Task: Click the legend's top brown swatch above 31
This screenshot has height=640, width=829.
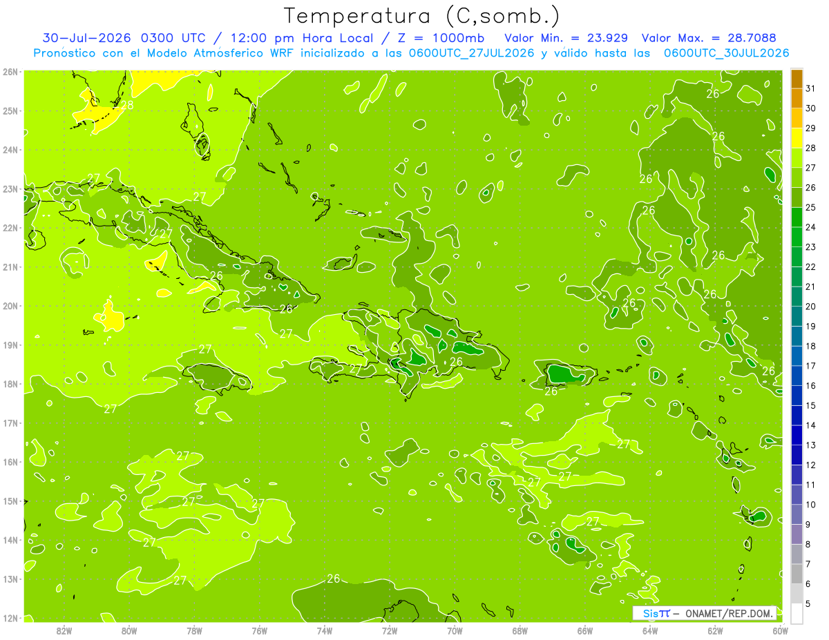Action: click(797, 79)
